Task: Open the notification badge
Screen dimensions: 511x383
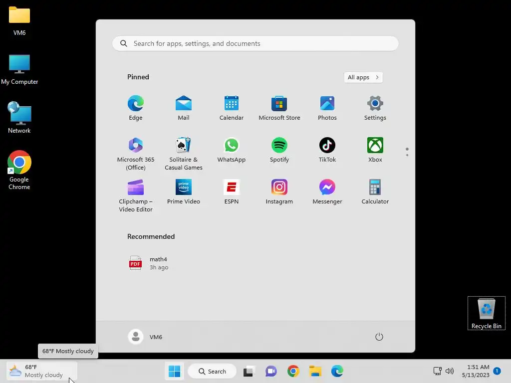Action: pos(497,371)
